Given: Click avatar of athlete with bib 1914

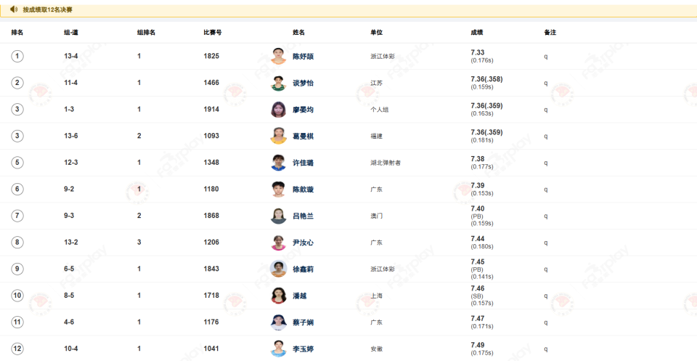Looking at the screenshot, I should (278, 110).
